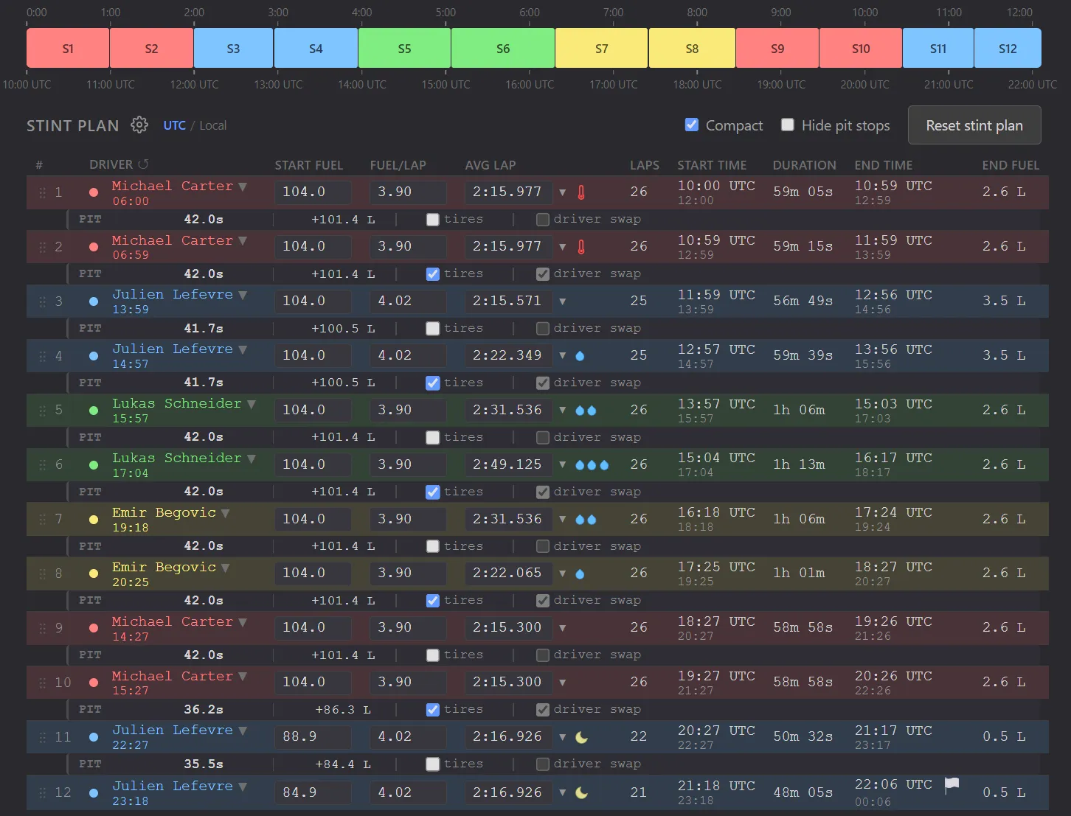Click moon night icon in stint 11

coord(581,737)
